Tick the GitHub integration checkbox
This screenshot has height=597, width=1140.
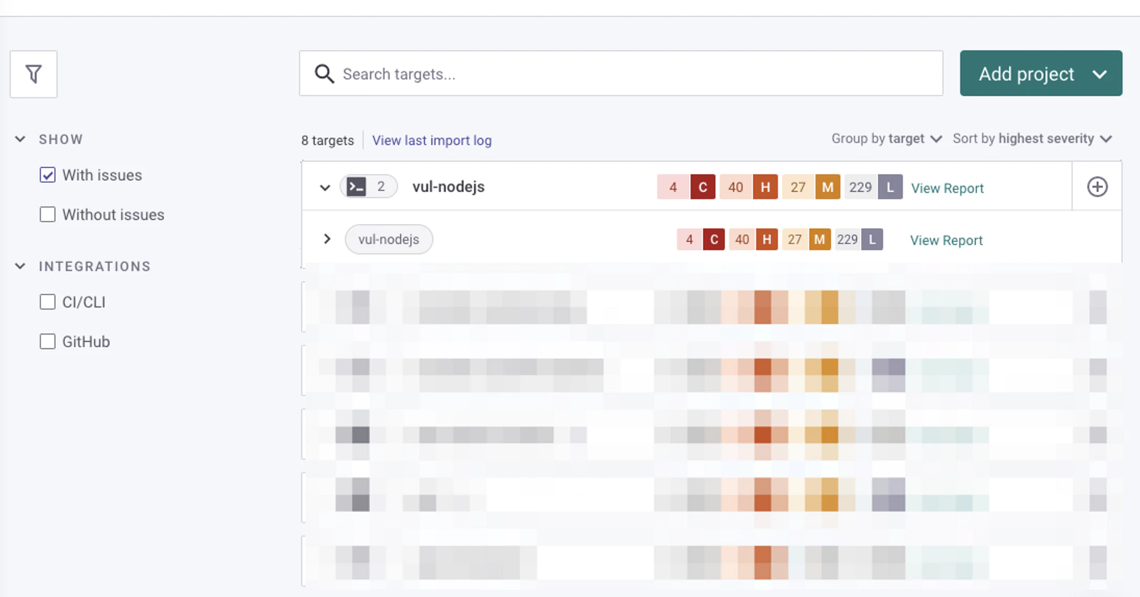coord(48,342)
